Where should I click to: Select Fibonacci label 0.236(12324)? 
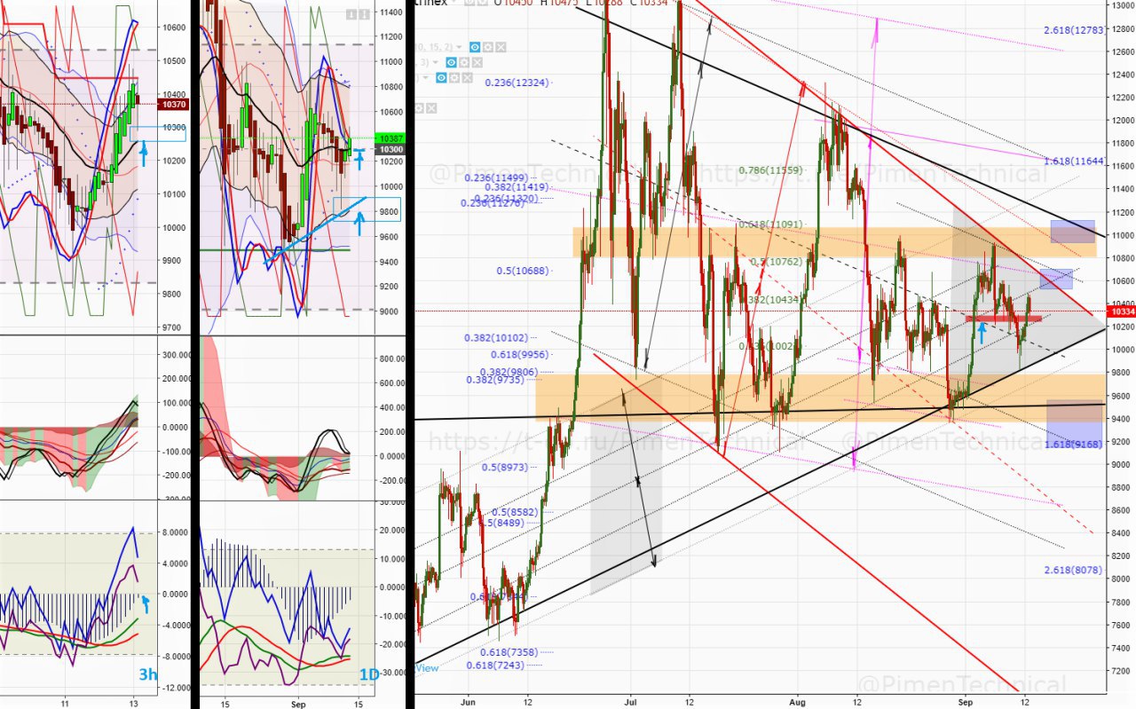click(517, 83)
